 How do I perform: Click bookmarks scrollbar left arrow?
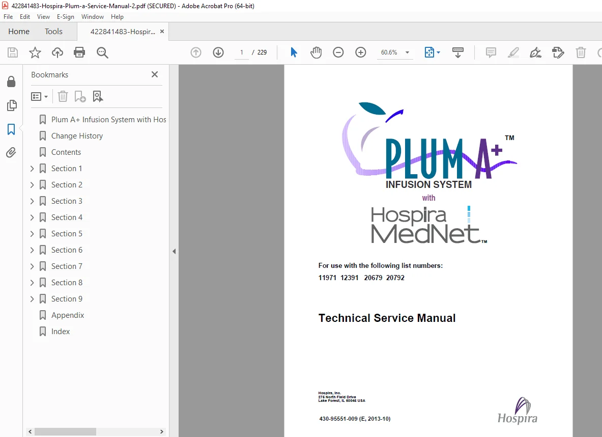tap(30, 431)
